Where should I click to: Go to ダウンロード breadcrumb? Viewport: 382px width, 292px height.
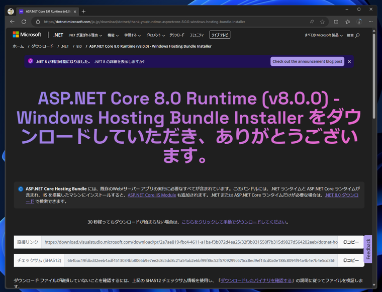(x=42, y=46)
